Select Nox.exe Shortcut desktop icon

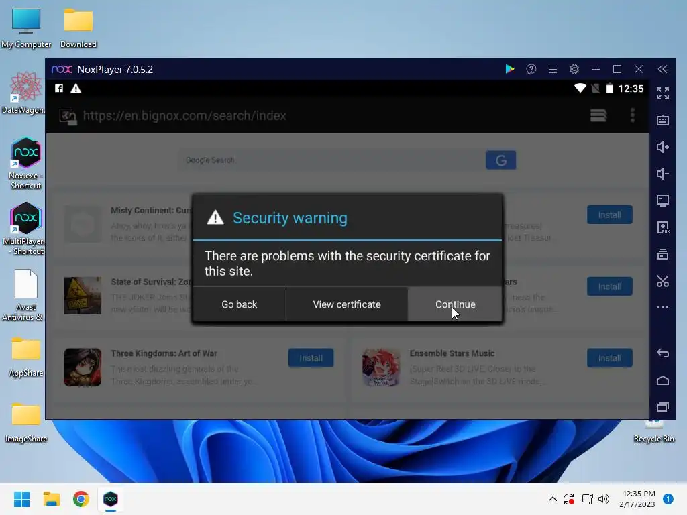coord(25,164)
